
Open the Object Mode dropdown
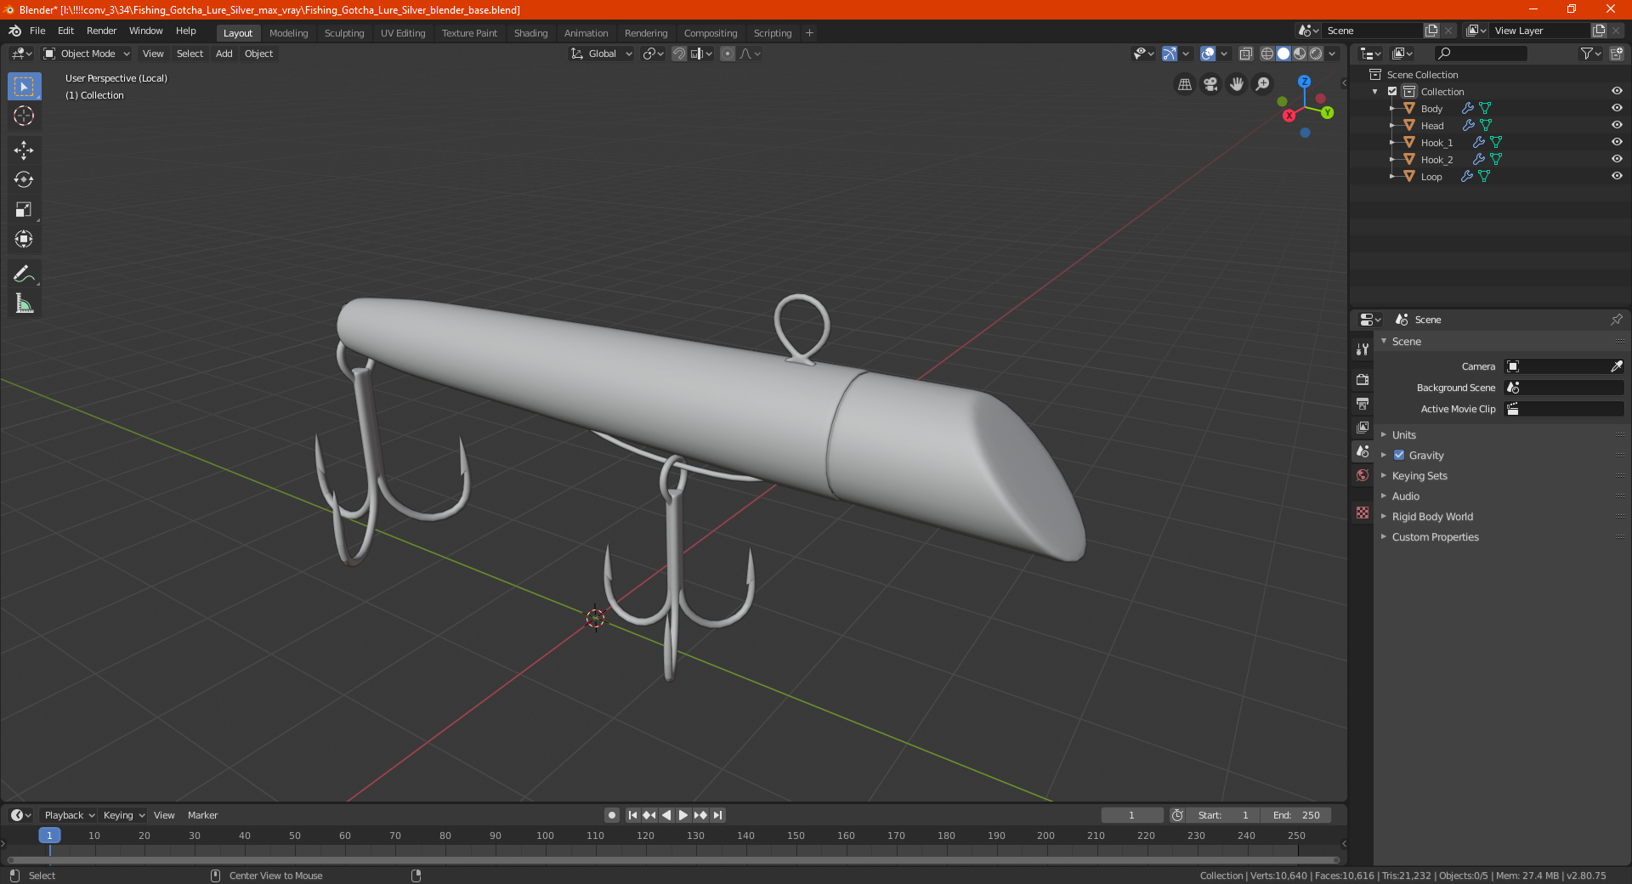click(87, 54)
